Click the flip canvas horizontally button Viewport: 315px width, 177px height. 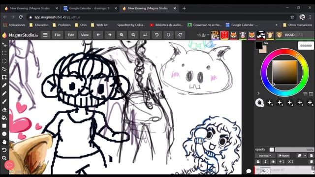click(145, 35)
